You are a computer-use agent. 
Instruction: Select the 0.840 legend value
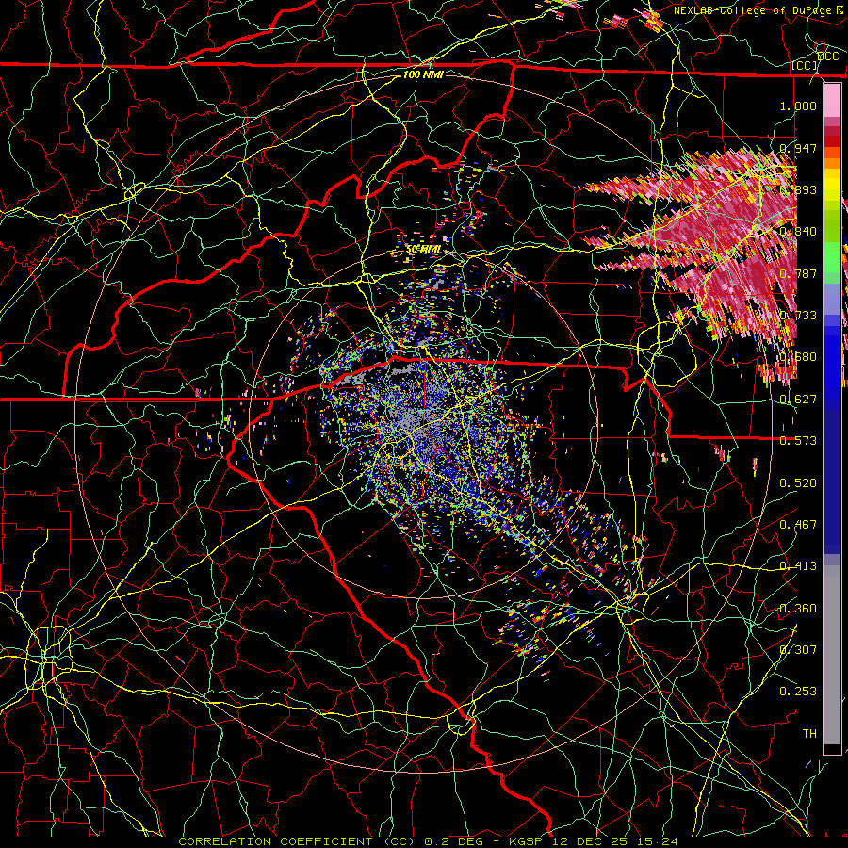pyautogui.click(x=798, y=232)
